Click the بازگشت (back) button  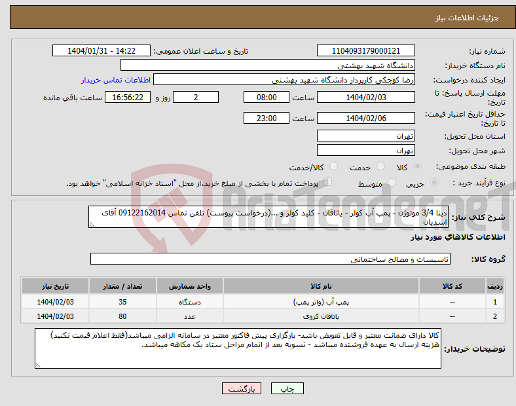[242, 388]
